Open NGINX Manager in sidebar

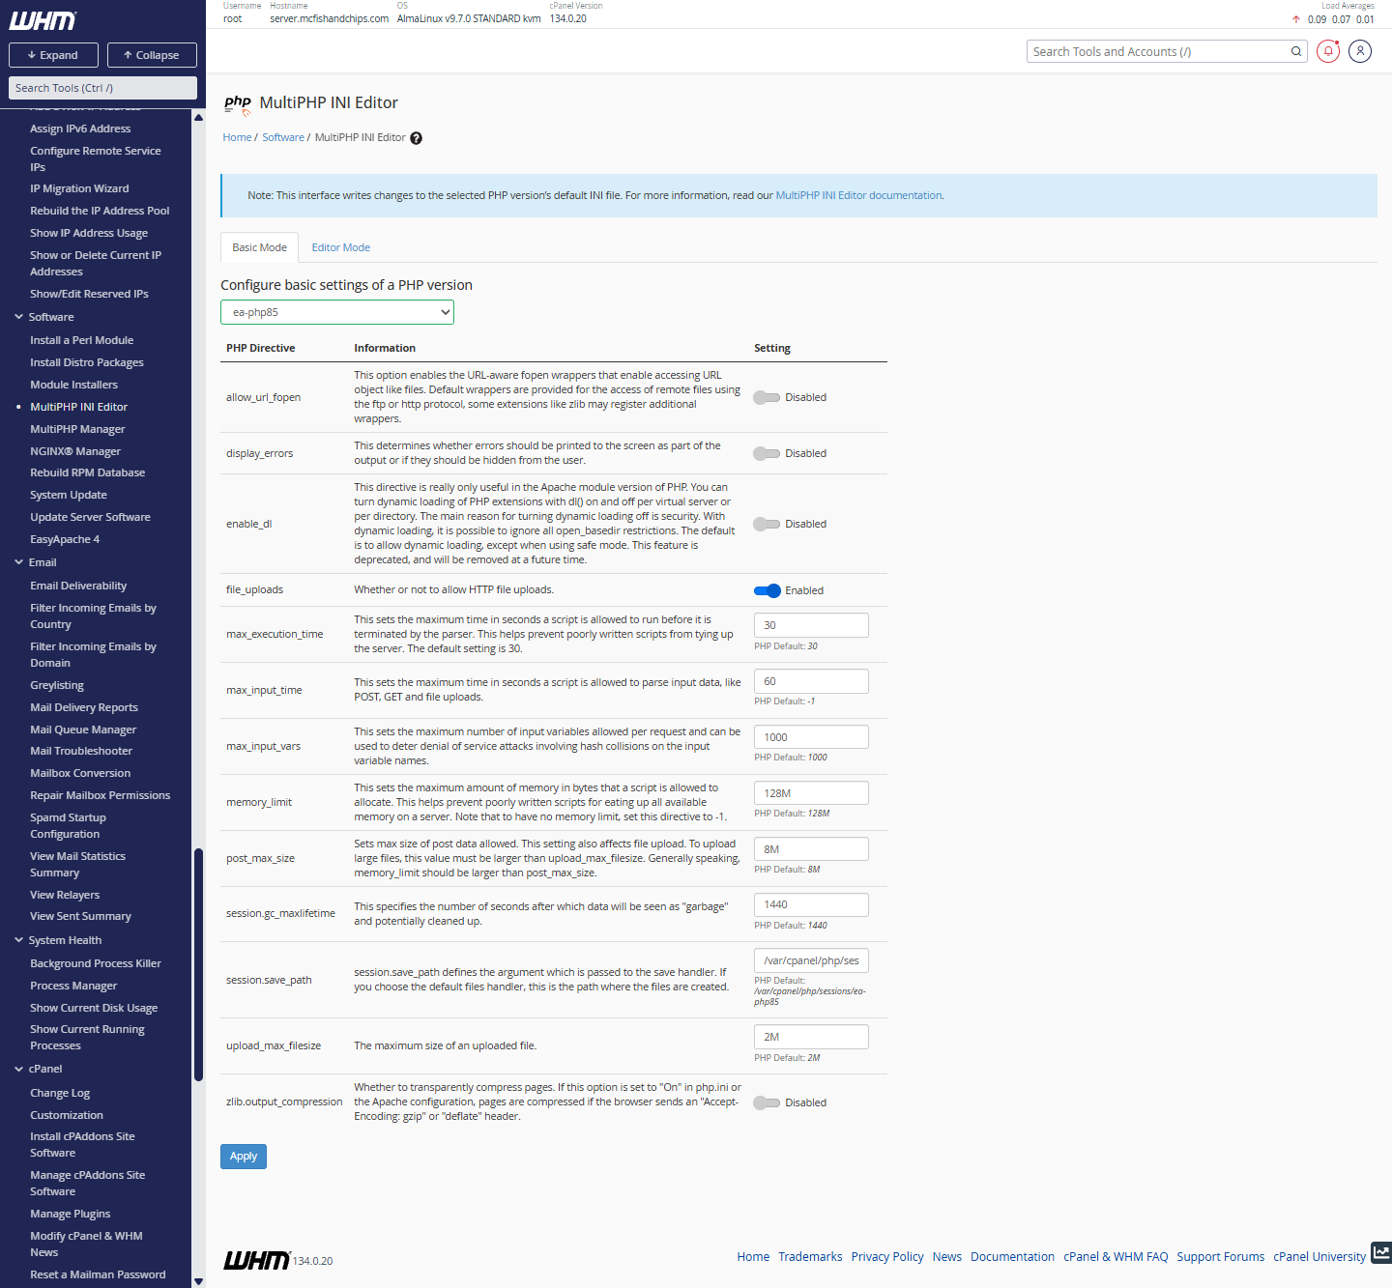pyautogui.click(x=75, y=451)
